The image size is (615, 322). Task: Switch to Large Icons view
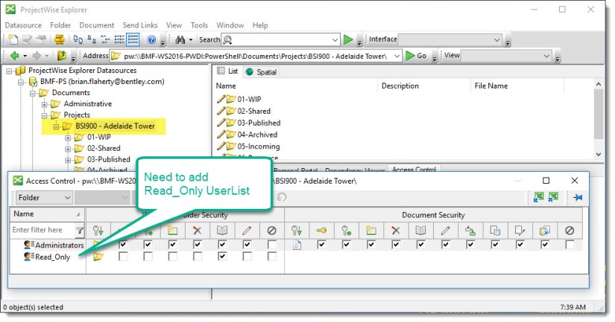(78, 39)
